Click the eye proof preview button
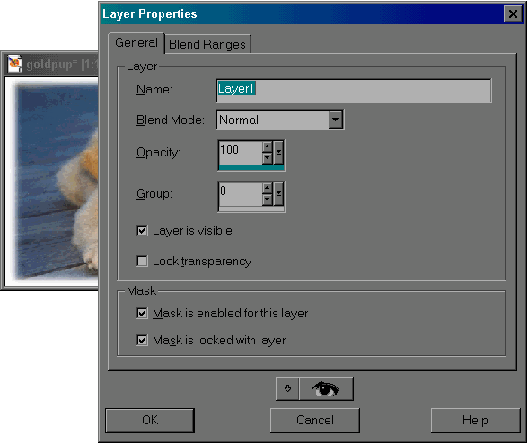The width and height of the screenshot is (528, 445). point(326,388)
